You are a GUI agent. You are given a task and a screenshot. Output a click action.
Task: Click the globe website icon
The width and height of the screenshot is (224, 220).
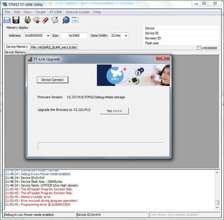click(x=66, y=20)
